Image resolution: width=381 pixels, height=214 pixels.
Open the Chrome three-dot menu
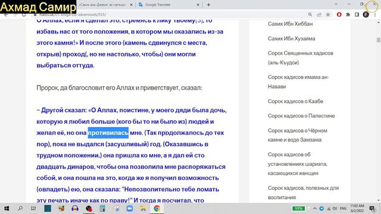click(x=375, y=14)
